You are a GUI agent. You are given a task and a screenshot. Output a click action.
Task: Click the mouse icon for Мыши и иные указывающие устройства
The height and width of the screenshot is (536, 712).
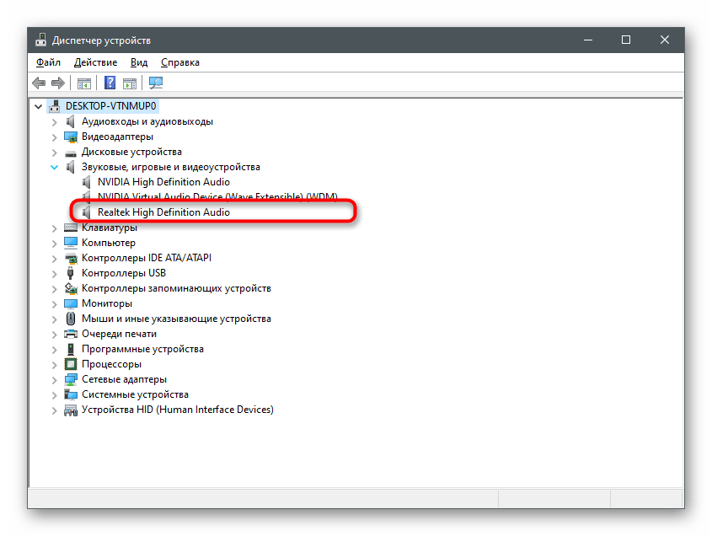click(x=71, y=319)
